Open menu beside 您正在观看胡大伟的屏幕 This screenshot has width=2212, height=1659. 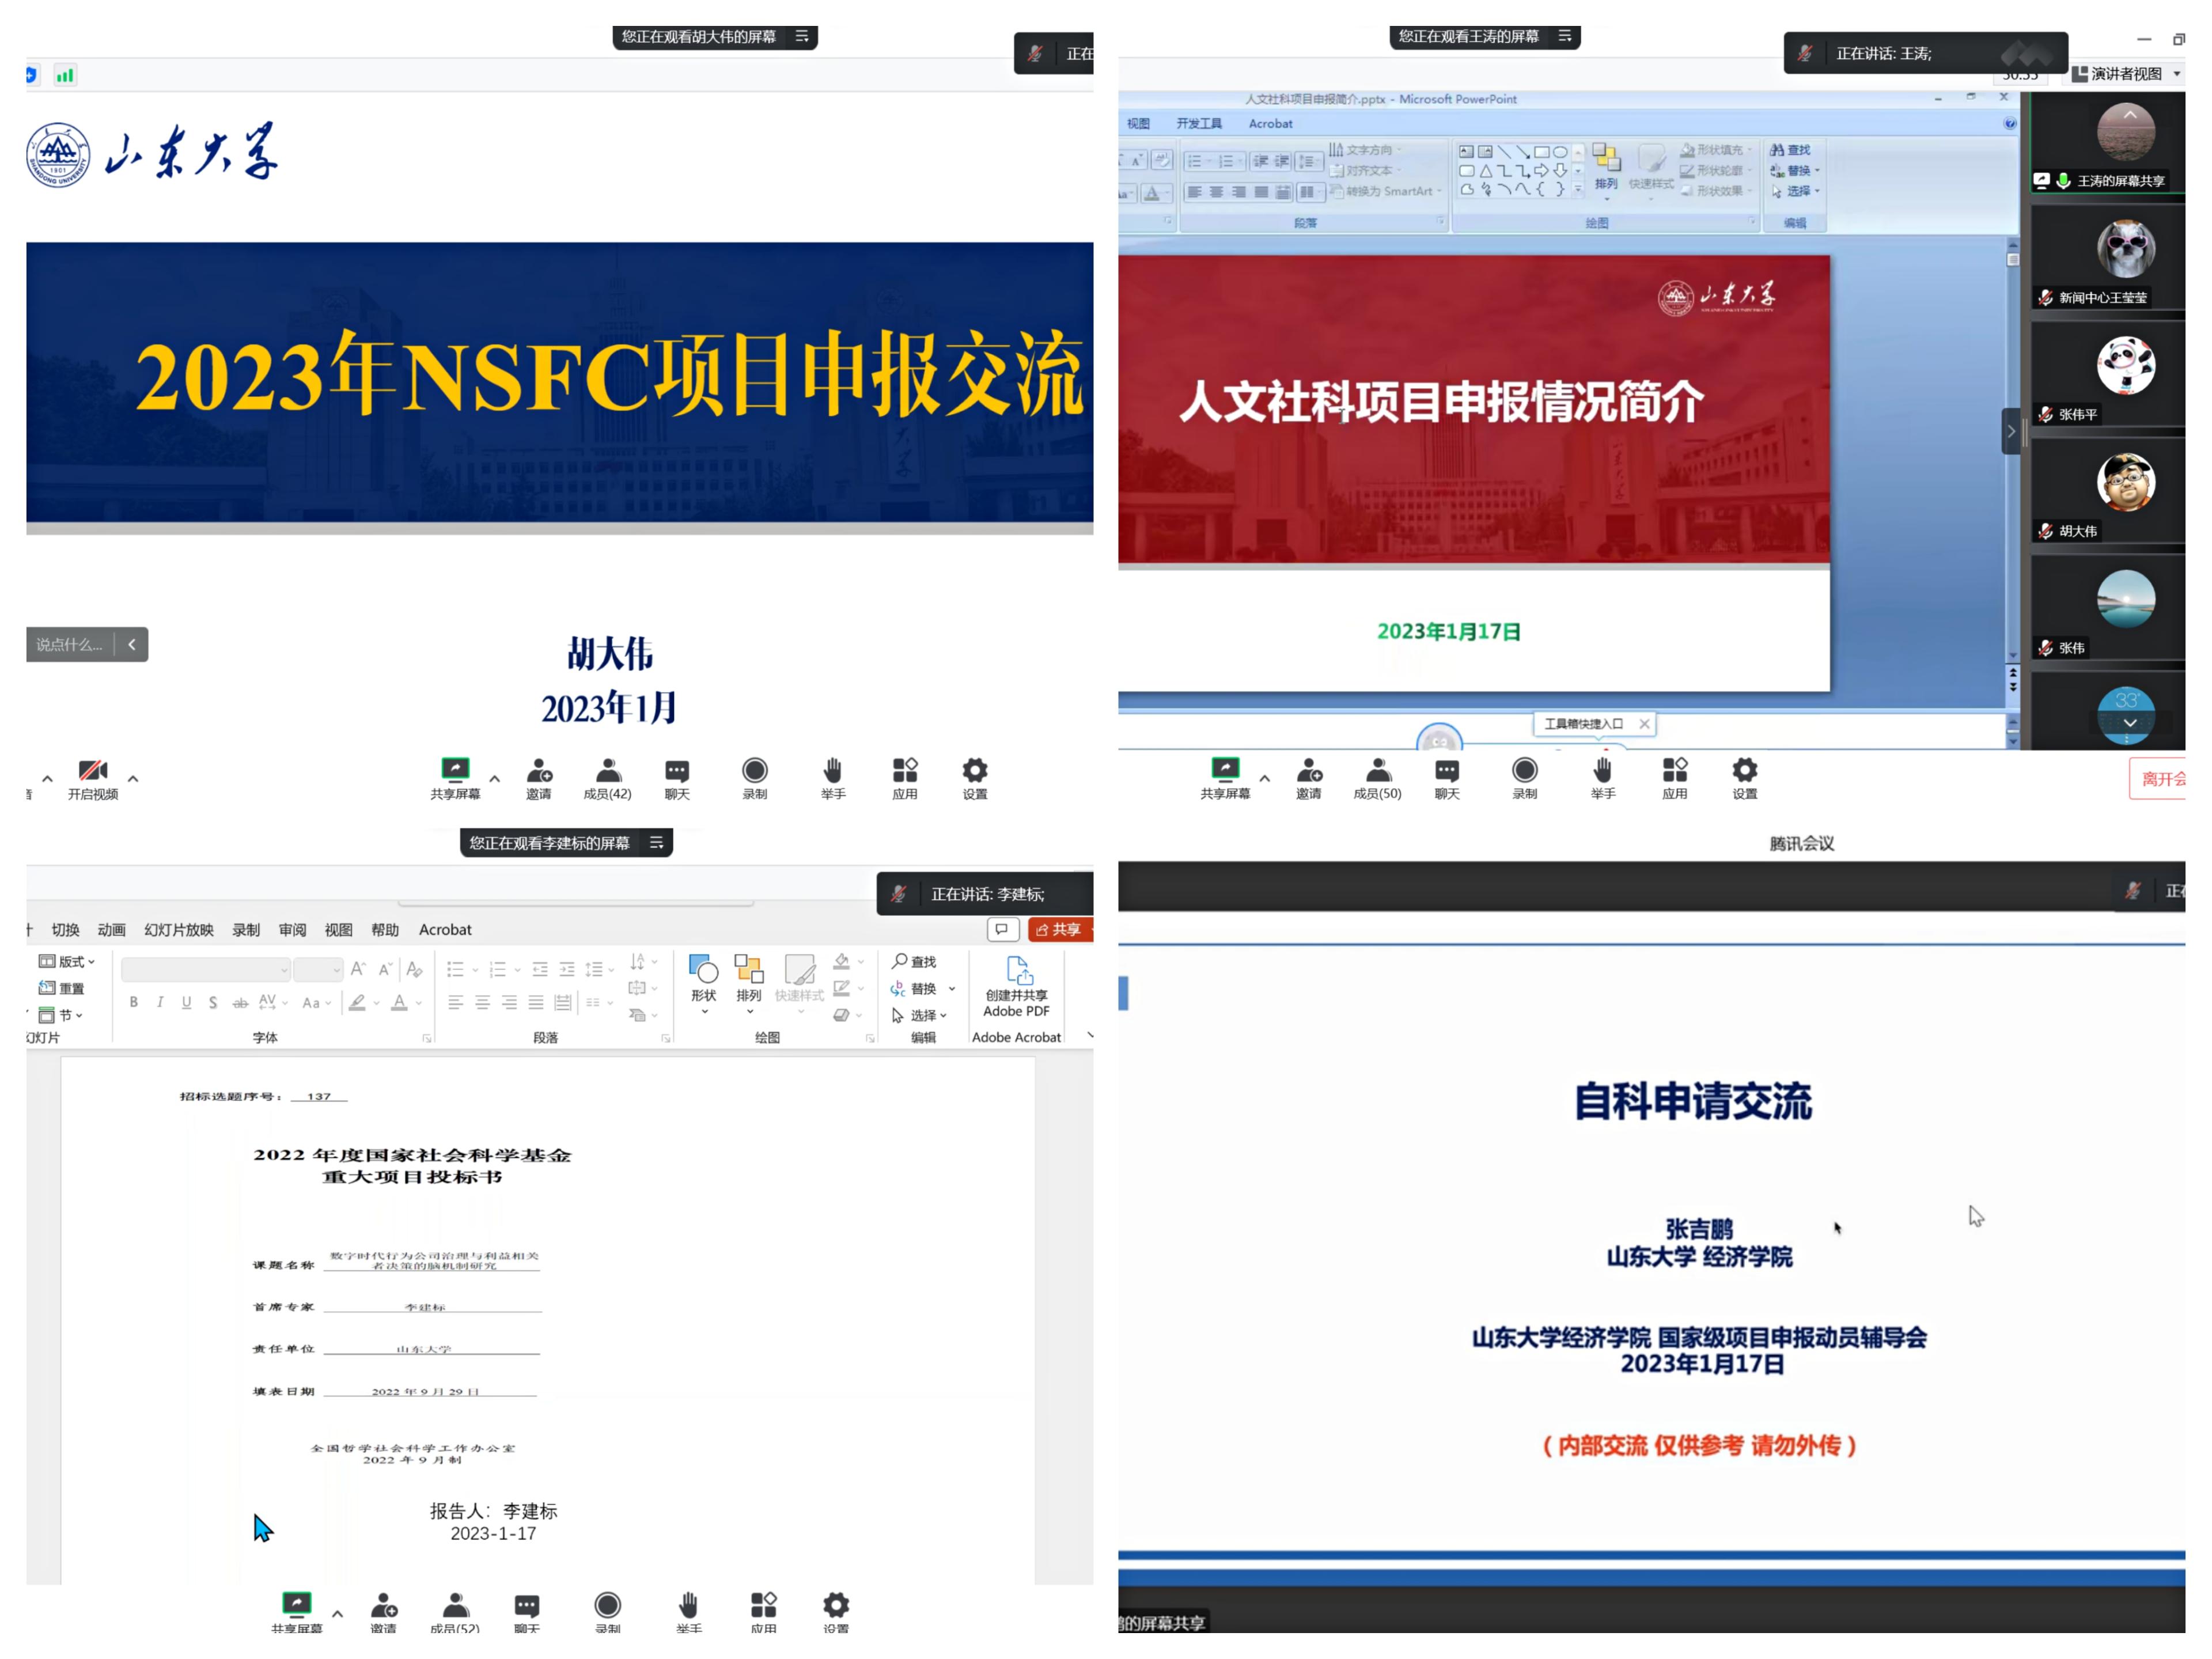(x=802, y=37)
